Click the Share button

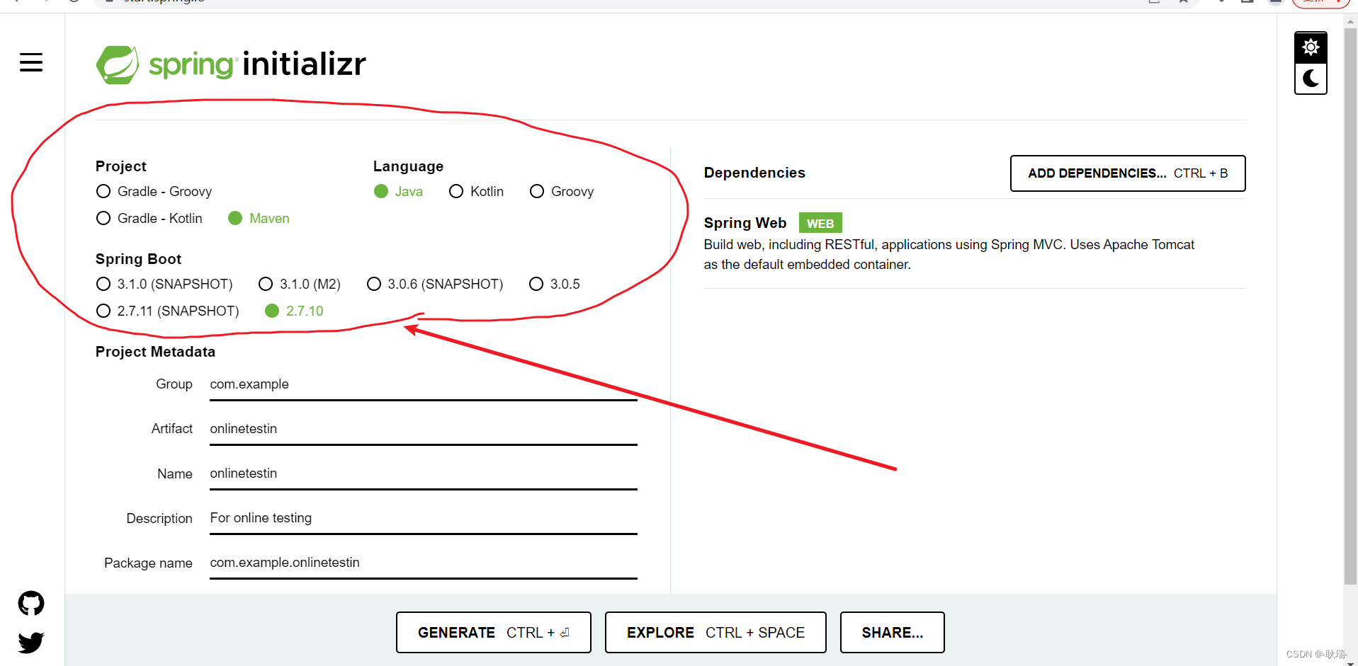(893, 633)
